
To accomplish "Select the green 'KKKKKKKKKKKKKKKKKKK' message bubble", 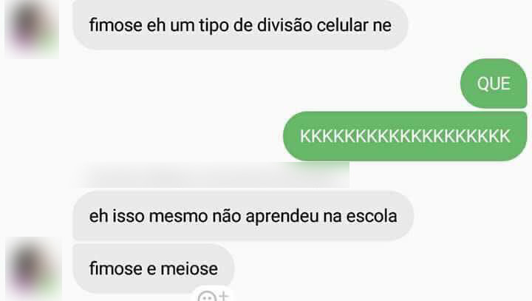I will [405, 136].
